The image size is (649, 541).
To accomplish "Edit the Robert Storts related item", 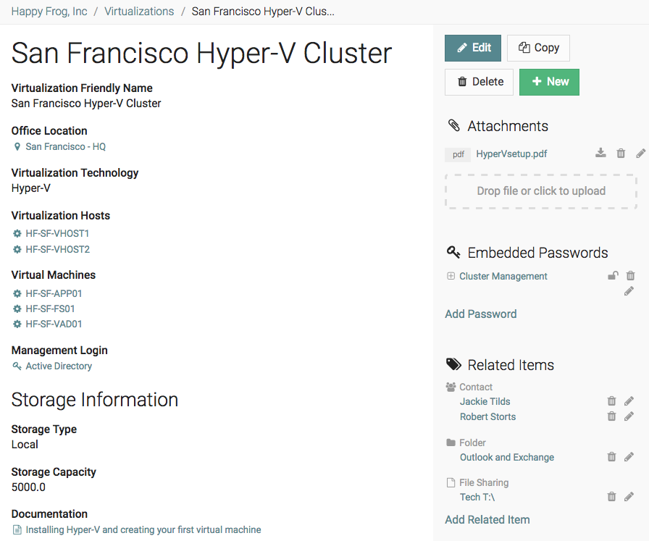I will click(629, 416).
